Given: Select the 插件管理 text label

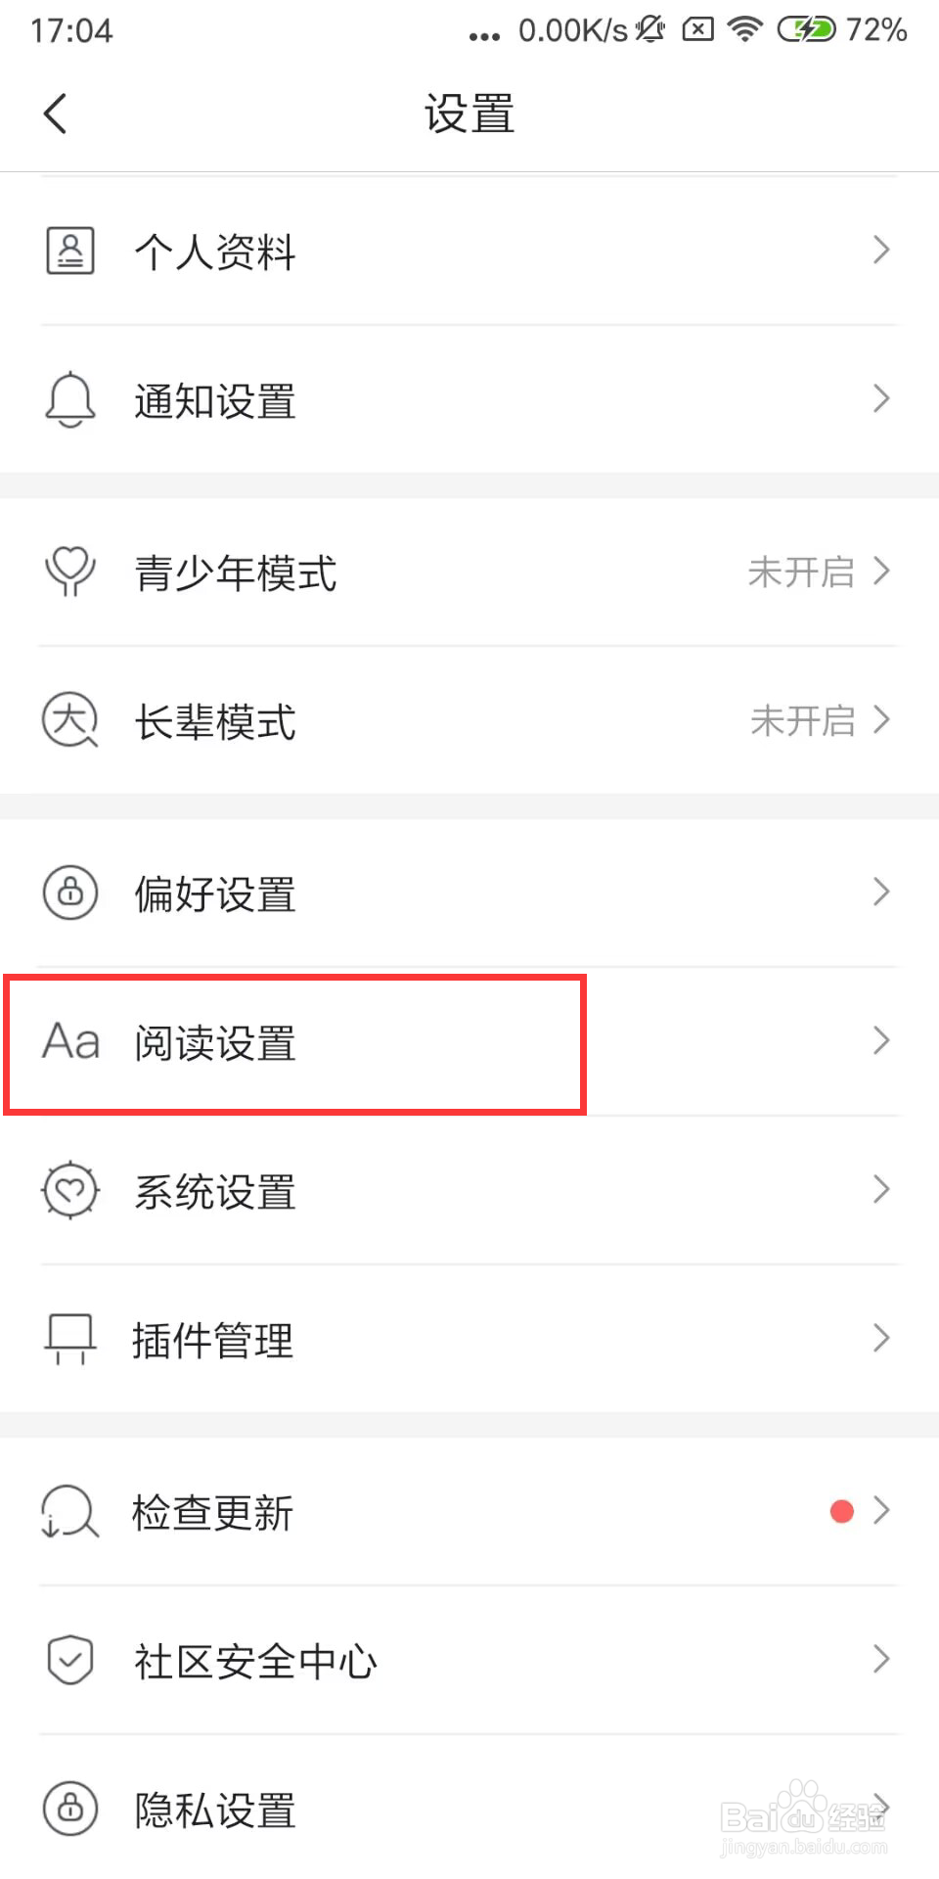Looking at the screenshot, I should [213, 1341].
